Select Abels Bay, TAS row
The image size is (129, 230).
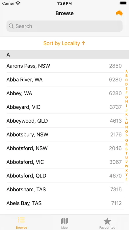click(x=64, y=203)
